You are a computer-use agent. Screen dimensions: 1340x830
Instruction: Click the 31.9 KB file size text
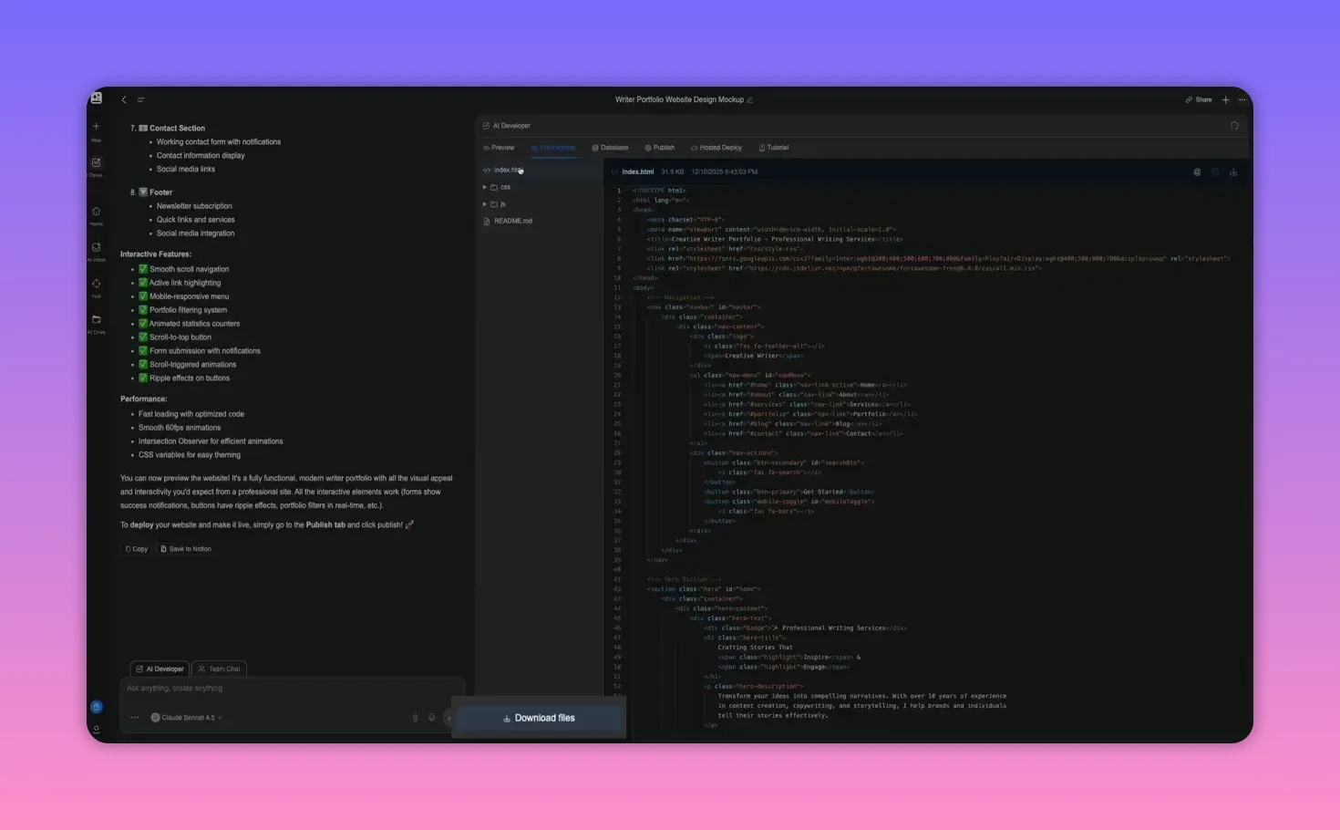point(672,171)
